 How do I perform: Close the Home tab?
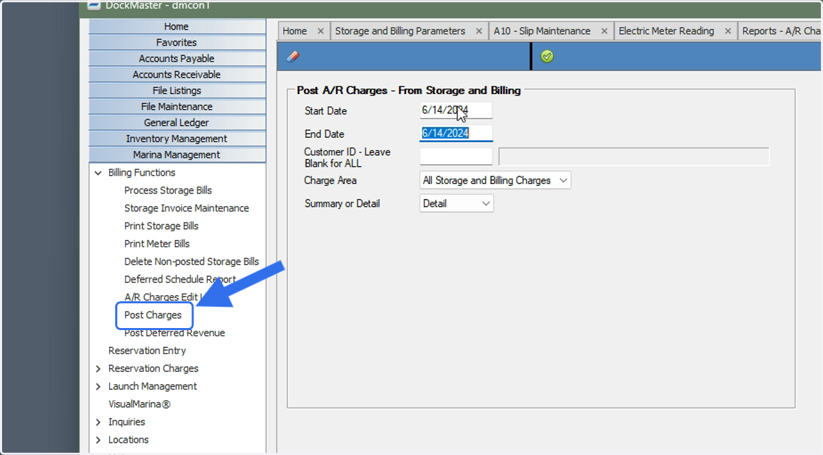pos(321,31)
